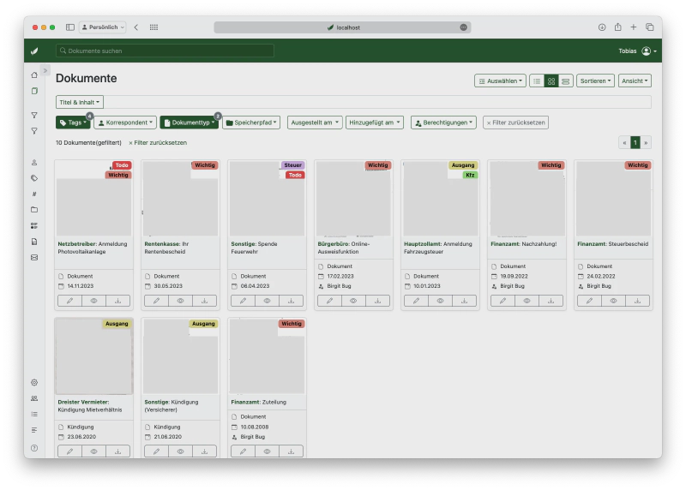The image size is (686, 490).
Task: Switch to list view mode
Action: 537,81
